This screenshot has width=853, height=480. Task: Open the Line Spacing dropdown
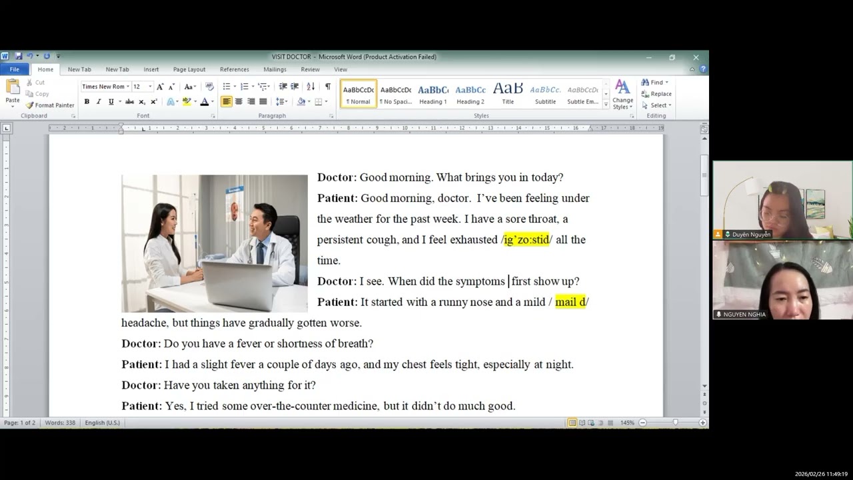(282, 102)
